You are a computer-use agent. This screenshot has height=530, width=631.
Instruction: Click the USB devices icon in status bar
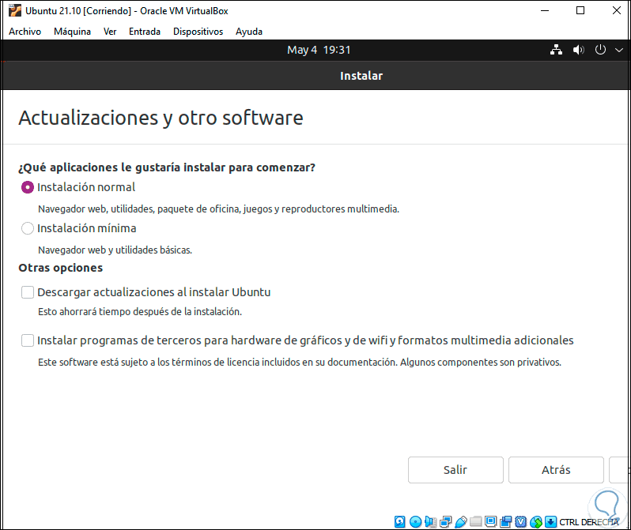pyautogui.click(x=461, y=522)
